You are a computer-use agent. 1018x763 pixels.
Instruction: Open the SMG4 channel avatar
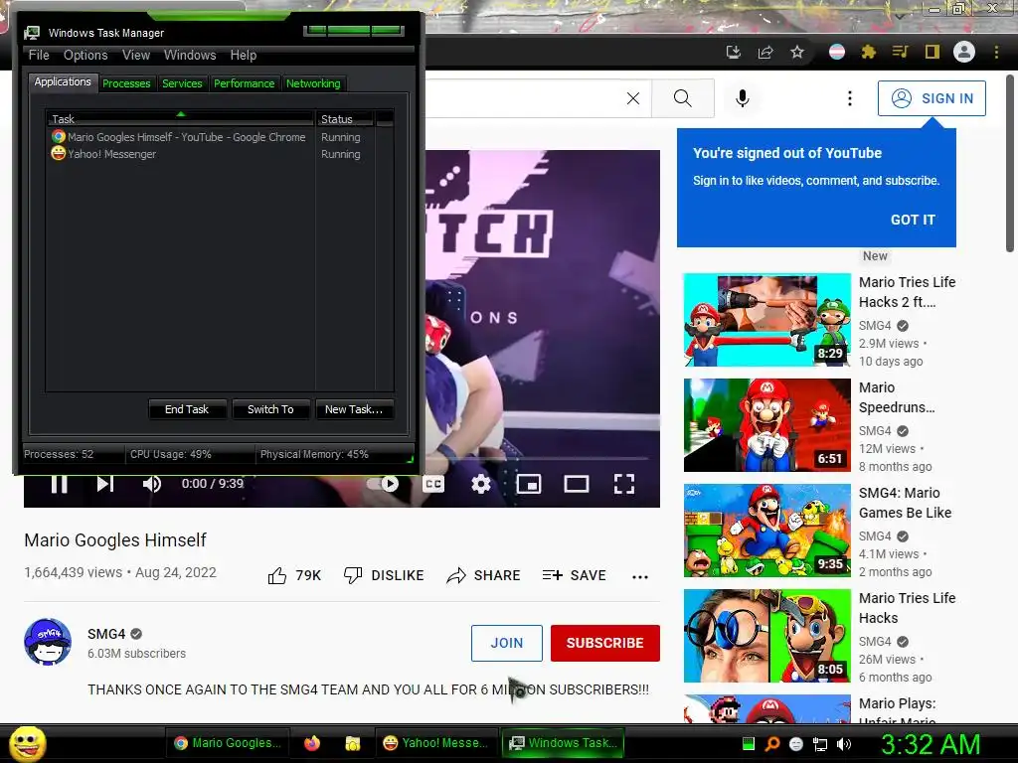(x=48, y=643)
